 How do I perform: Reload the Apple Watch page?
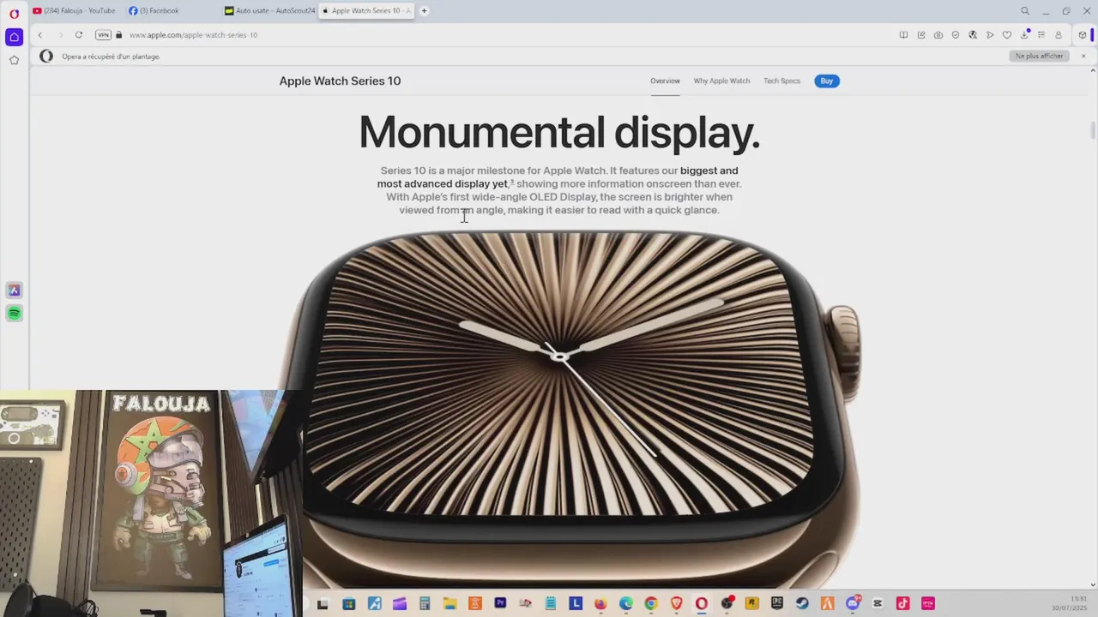[78, 35]
